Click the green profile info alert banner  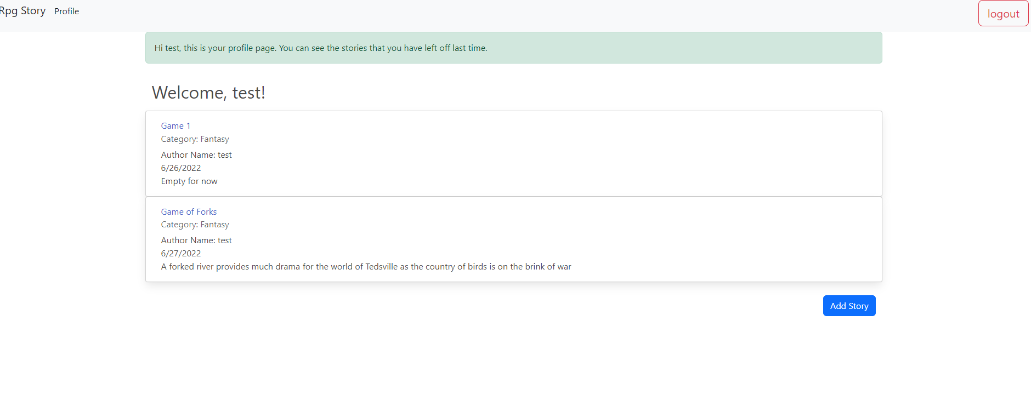coord(513,48)
